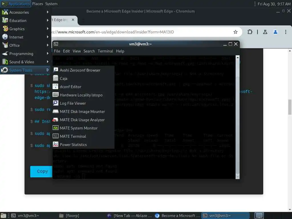This screenshot has width=292, height=219.
Task: Open MATE Disk Usage Analyzer
Action: coord(83,120)
